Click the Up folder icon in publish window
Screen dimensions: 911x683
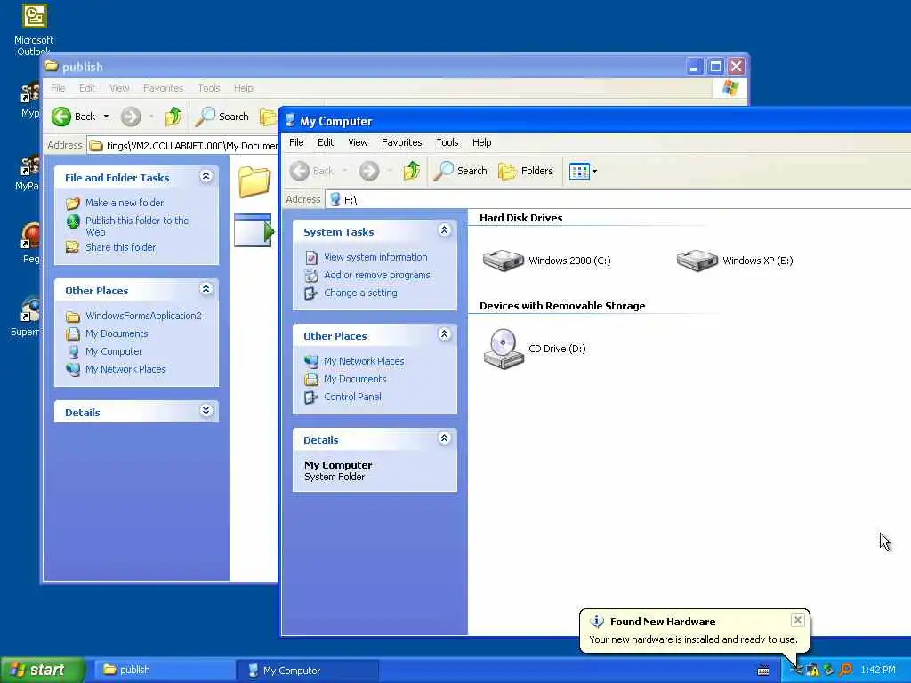173,117
